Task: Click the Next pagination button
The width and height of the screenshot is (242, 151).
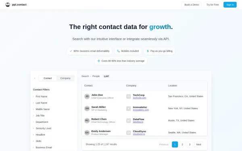Action: point(198,145)
